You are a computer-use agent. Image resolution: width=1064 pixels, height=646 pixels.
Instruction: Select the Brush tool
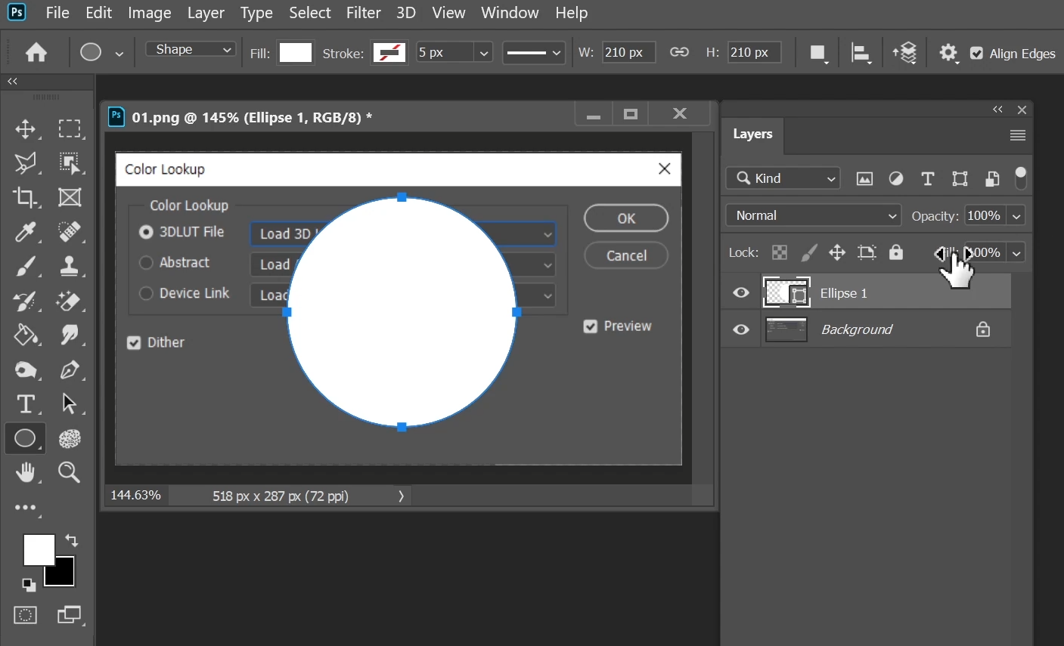coord(25,266)
